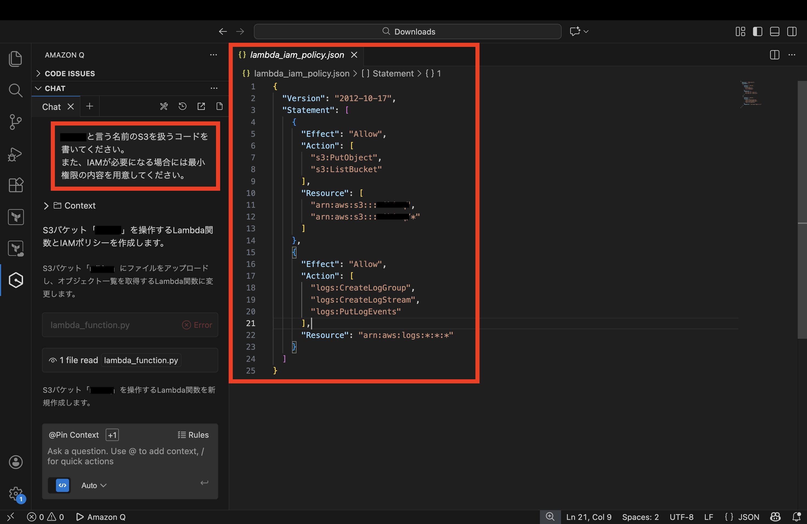Open a new chat tab with plus
The image size is (807, 524).
[89, 106]
